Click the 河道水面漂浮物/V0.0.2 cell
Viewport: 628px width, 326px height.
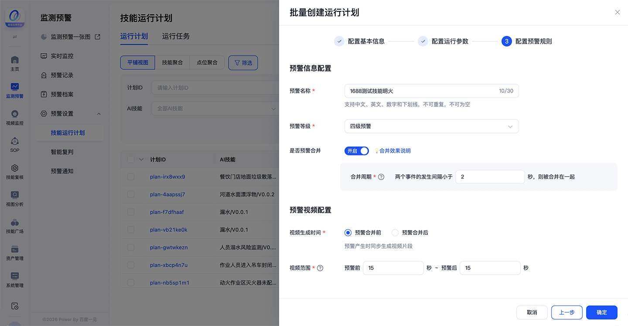pyautogui.click(x=247, y=194)
